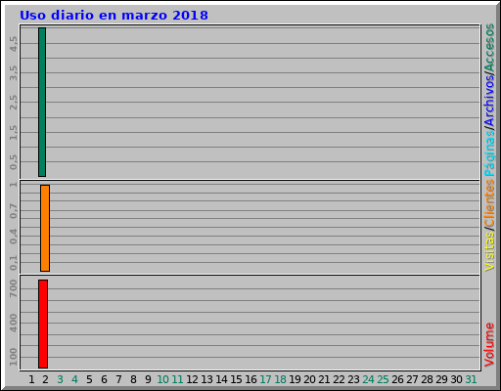Click the 100 value on the Volume y-axis
The height and width of the screenshot is (391, 501).
tap(13, 357)
